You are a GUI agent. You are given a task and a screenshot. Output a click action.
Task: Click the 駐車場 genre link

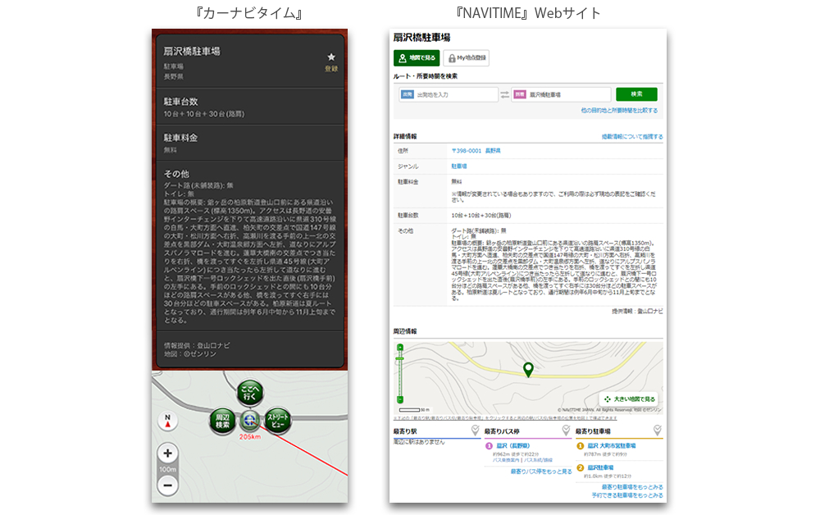click(x=459, y=166)
